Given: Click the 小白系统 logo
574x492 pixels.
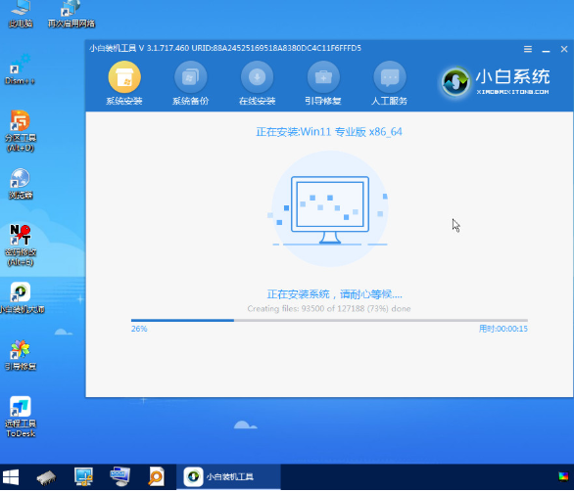Looking at the screenshot, I should (x=496, y=81).
